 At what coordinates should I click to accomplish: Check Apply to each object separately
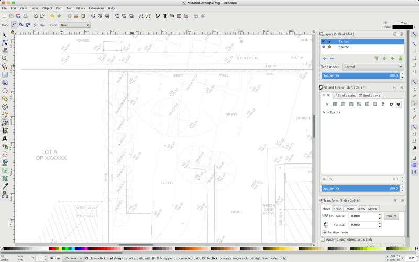click(323, 239)
